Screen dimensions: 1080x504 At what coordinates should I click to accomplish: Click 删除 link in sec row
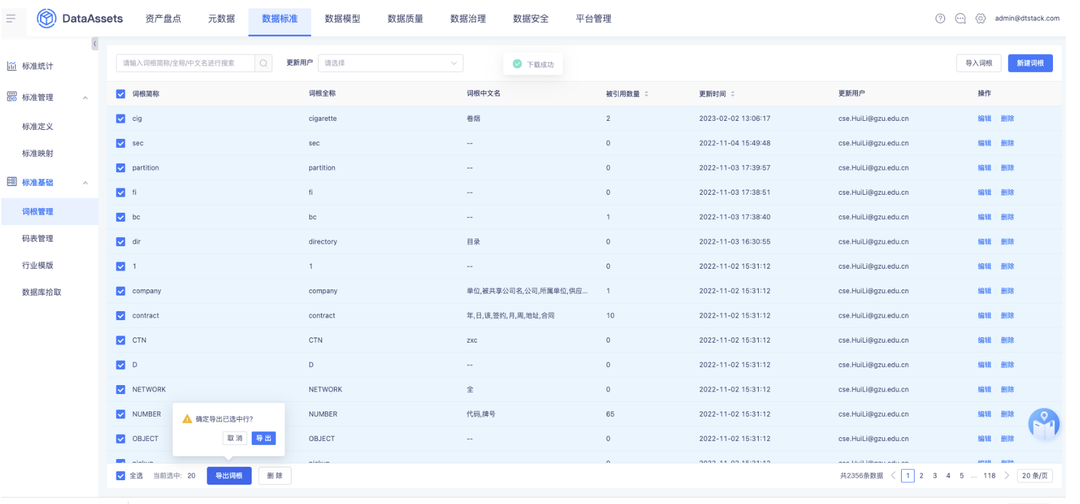[1007, 143]
